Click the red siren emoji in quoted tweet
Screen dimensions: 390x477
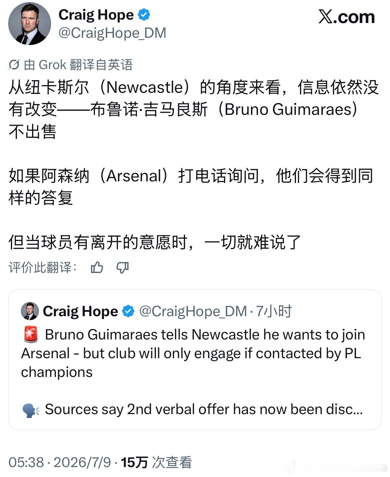pyautogui.click(x=31, y=335)
